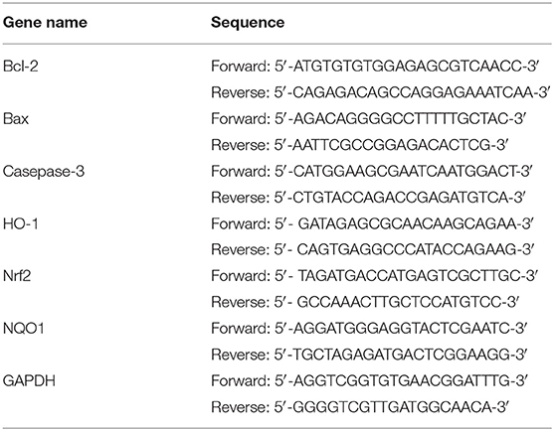Click the Sequence column header

[248, 23]
